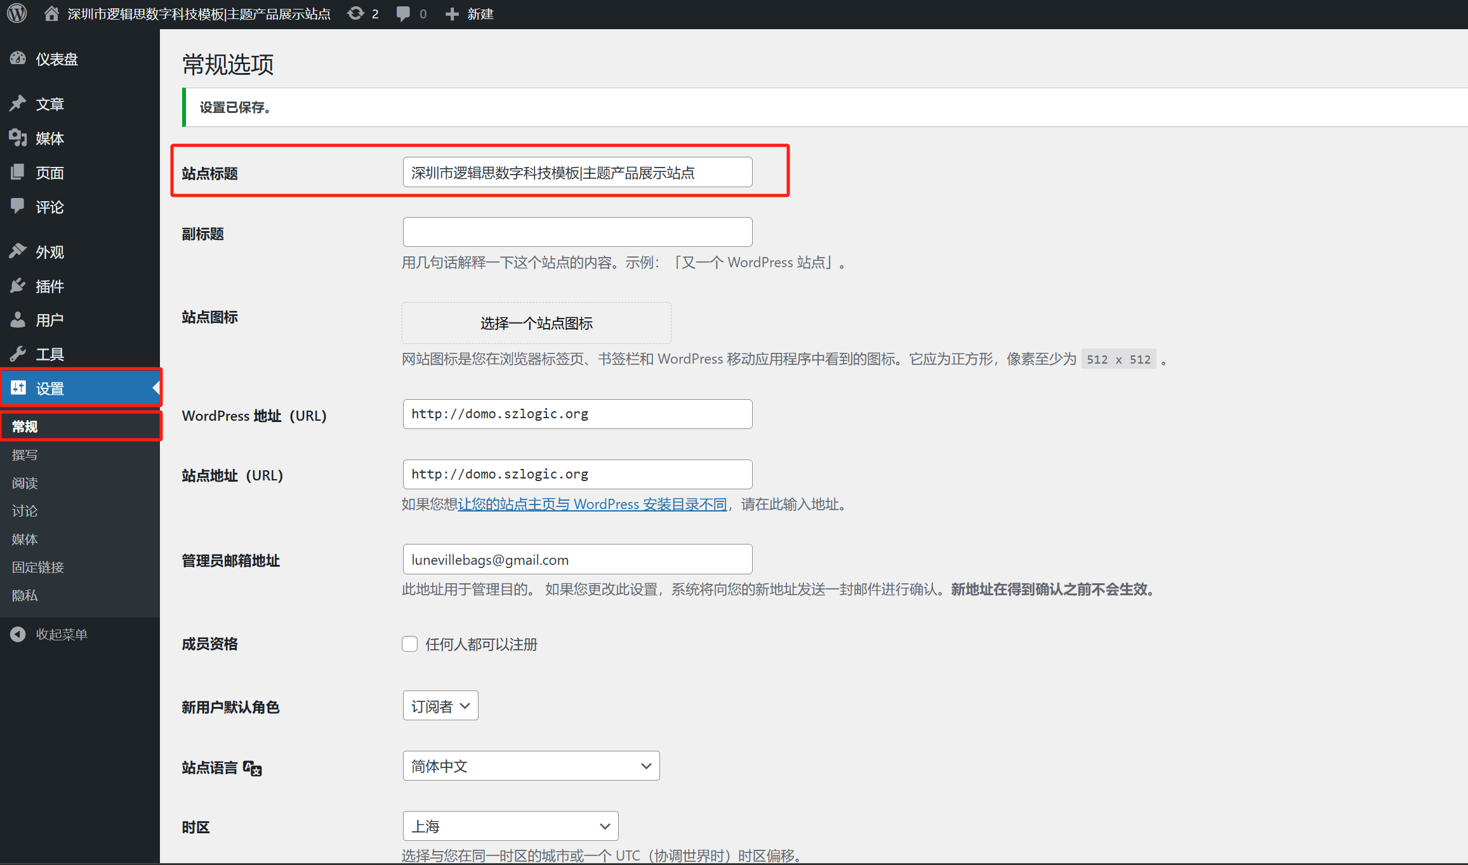The height and width of the screenshot is (865, 1468).
Task: Click the home icon in admin bar
Action: click(51, 14)
